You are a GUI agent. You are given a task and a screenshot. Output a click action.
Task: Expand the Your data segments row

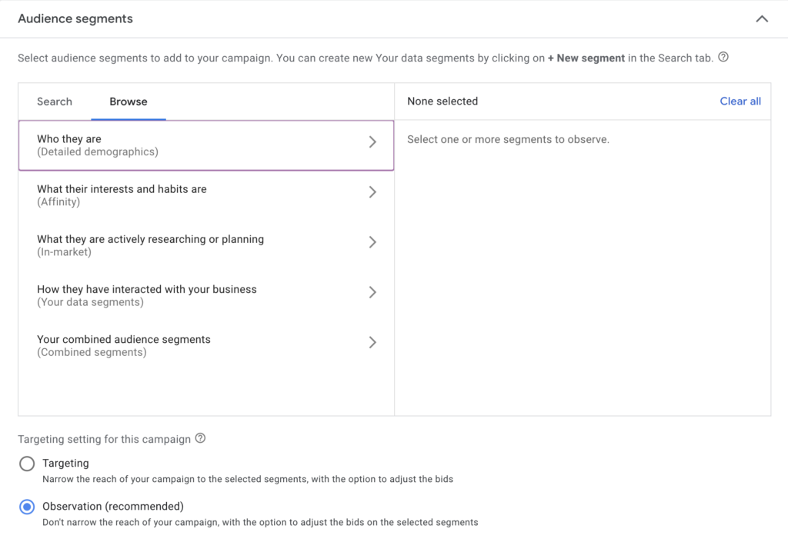click(372, 292)
